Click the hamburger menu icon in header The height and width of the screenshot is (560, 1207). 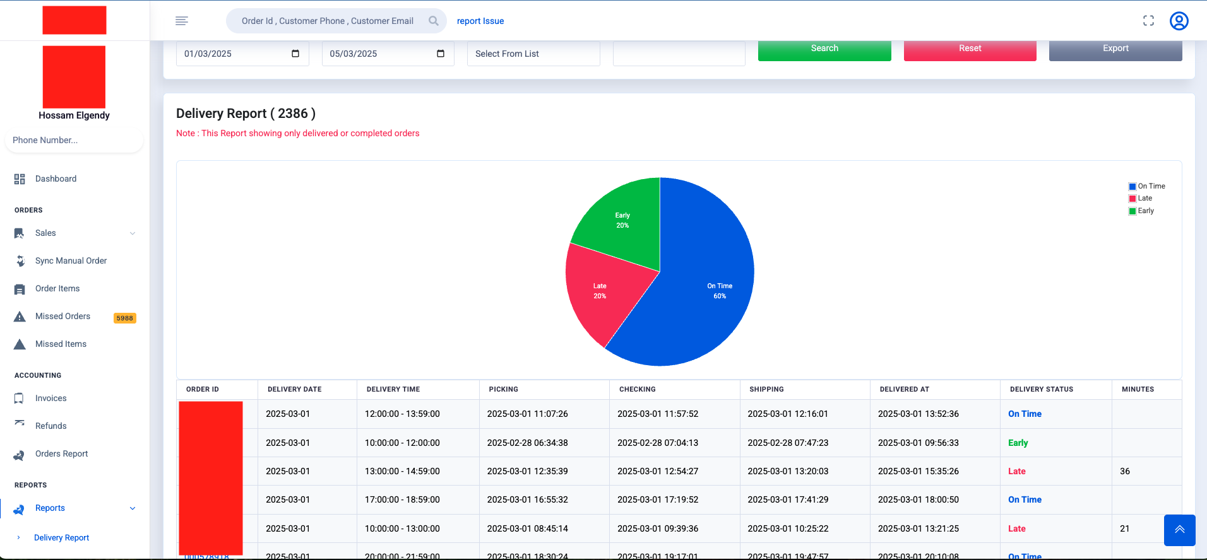(x=182, y=21)
